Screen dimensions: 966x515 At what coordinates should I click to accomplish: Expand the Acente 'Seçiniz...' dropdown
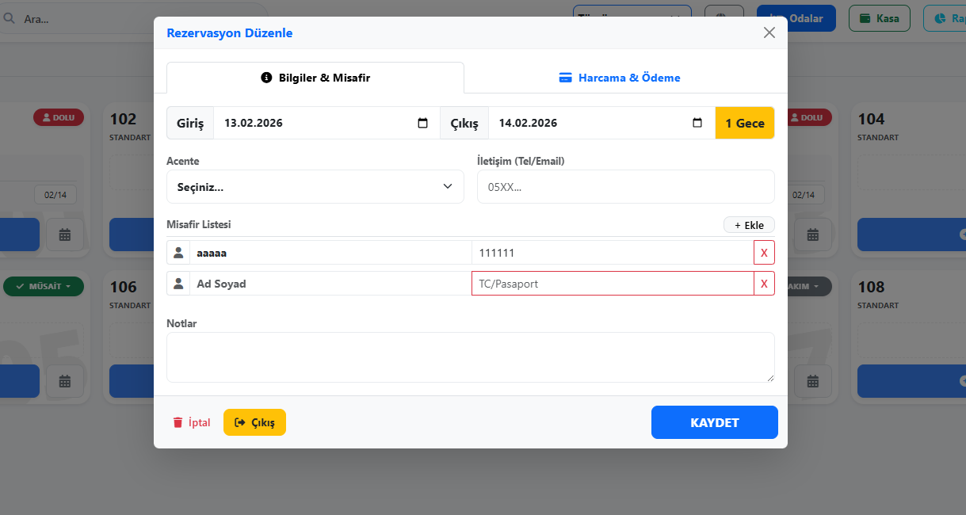pos(315,187)
